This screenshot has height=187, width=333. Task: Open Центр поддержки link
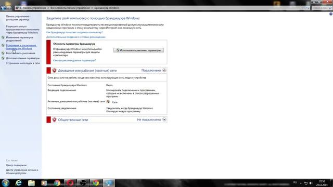click(16, 165)
